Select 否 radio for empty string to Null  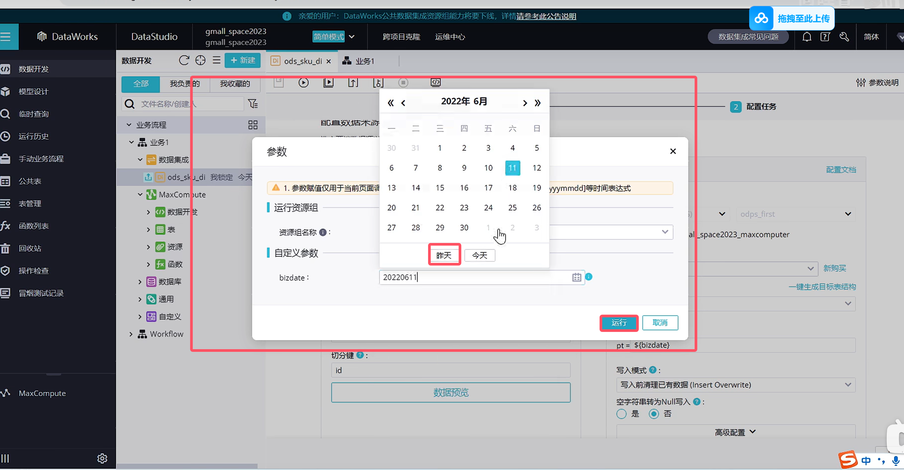point(653,414)
